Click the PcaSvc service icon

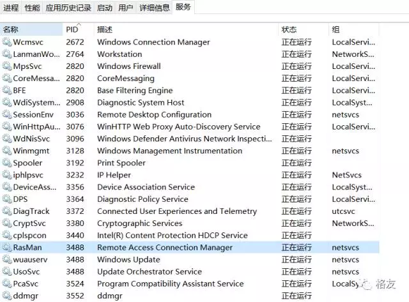pos(7,283)
